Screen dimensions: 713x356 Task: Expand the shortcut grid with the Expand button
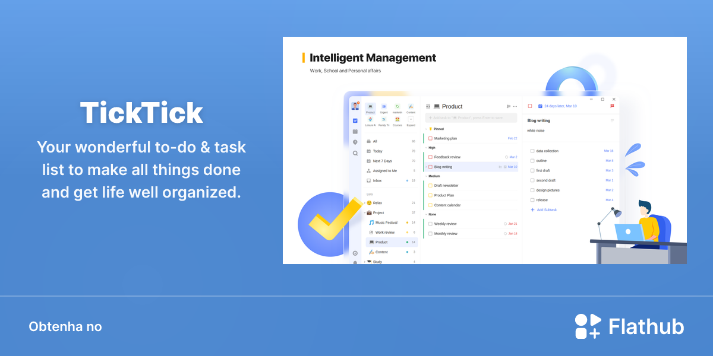pyautogui.click(x=411, y=119)
